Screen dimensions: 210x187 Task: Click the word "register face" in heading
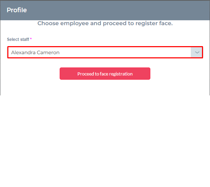(156, 23)
